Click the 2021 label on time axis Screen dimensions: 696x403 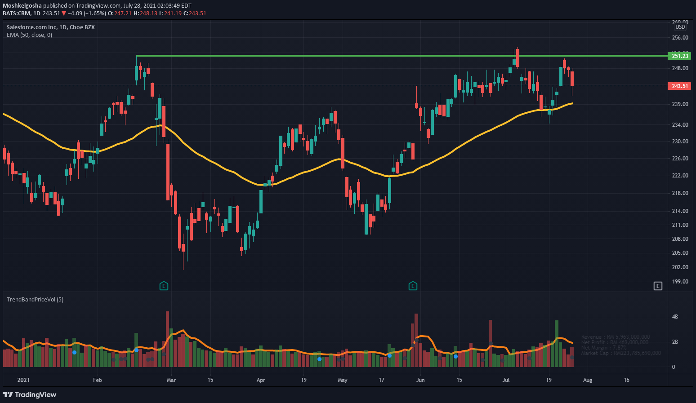coord(23,380)
